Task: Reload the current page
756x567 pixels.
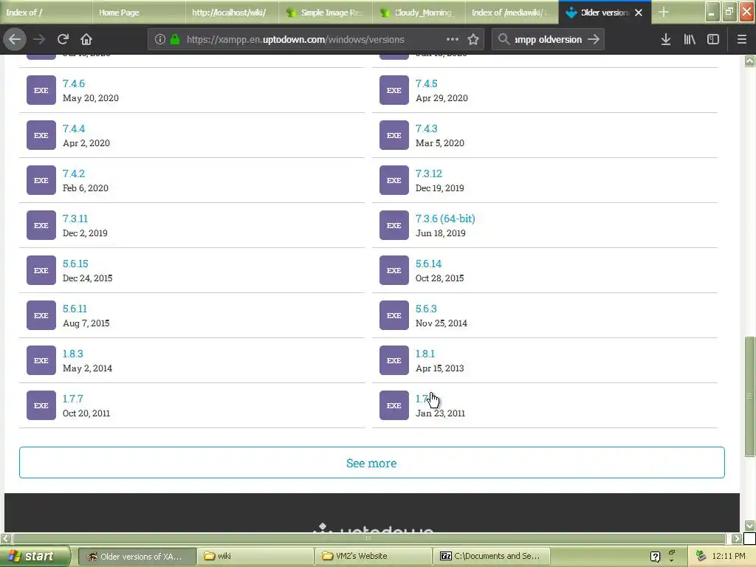Action: [x=63, y=39]
